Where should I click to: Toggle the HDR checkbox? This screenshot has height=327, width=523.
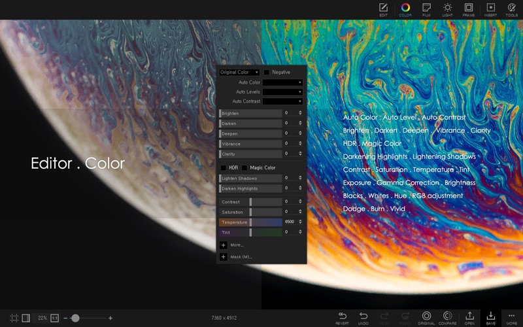coord(223,167)
